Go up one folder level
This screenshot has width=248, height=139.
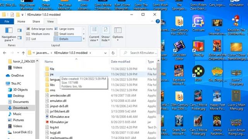[23, 53]
